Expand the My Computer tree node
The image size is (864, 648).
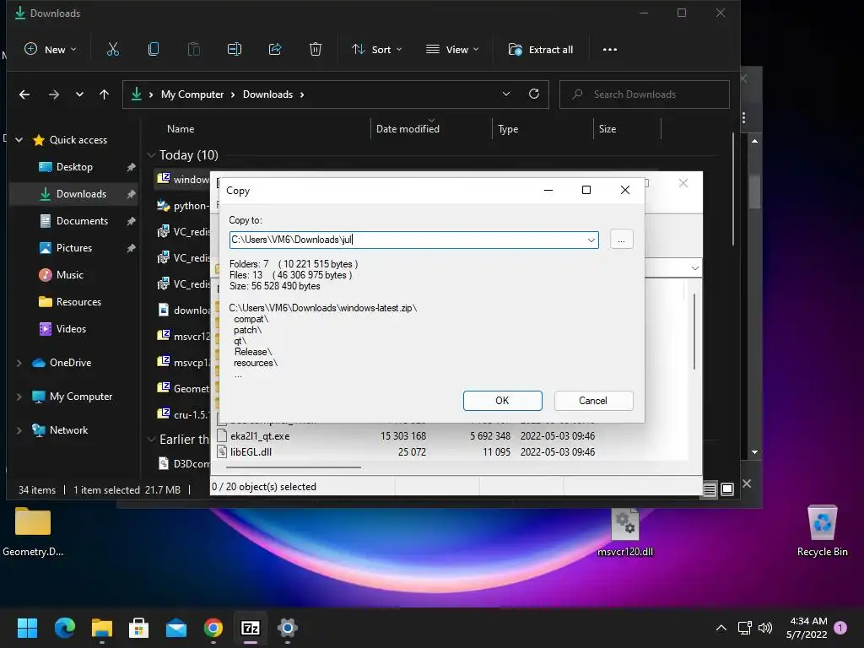(19, 397)
